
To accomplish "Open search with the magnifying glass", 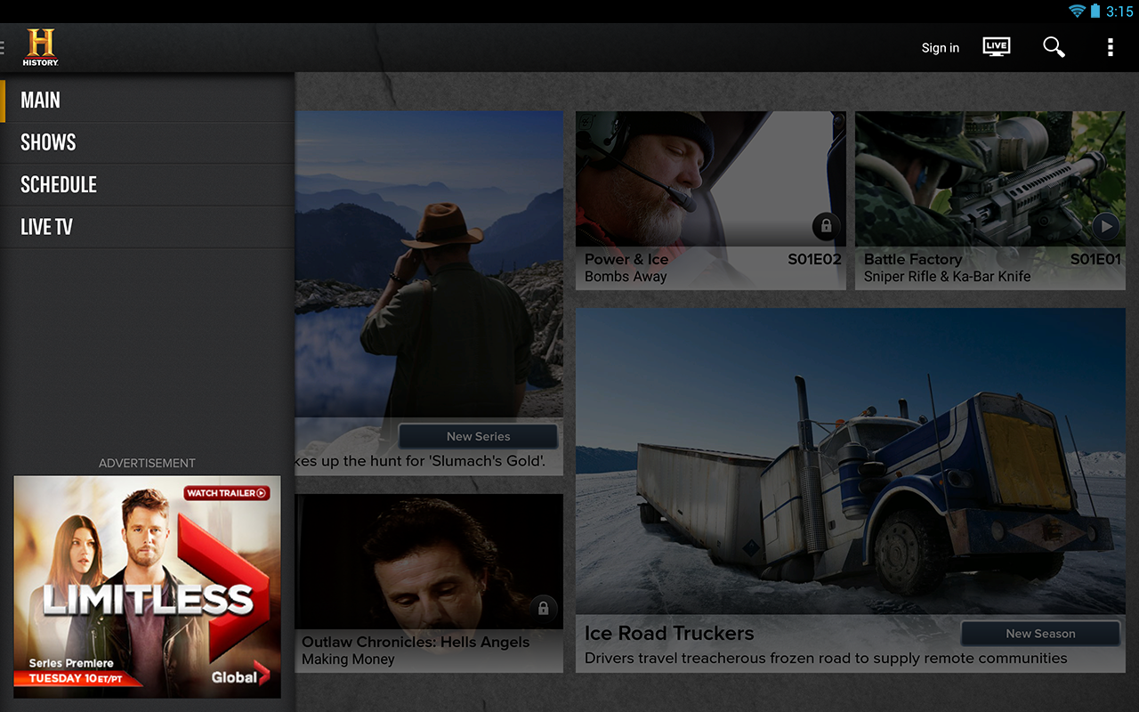I will point(1054,47).
